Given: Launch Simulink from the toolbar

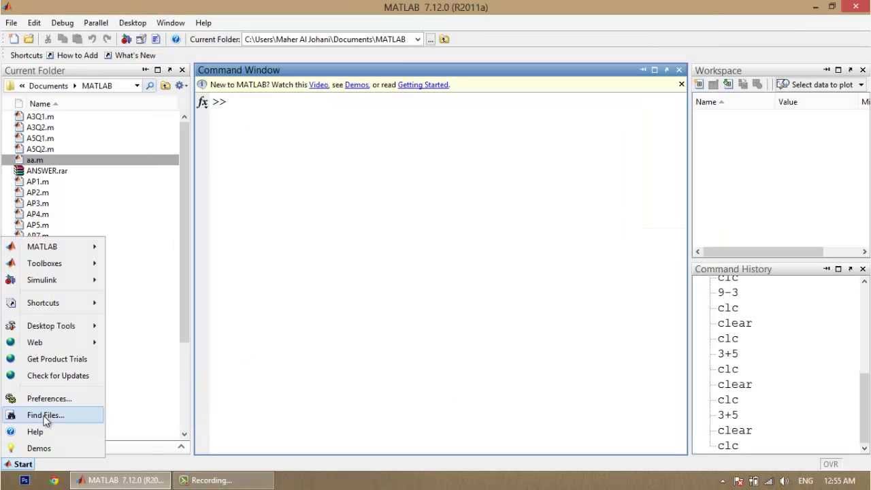Looking at the screenshot, I should tap(126, 39).
